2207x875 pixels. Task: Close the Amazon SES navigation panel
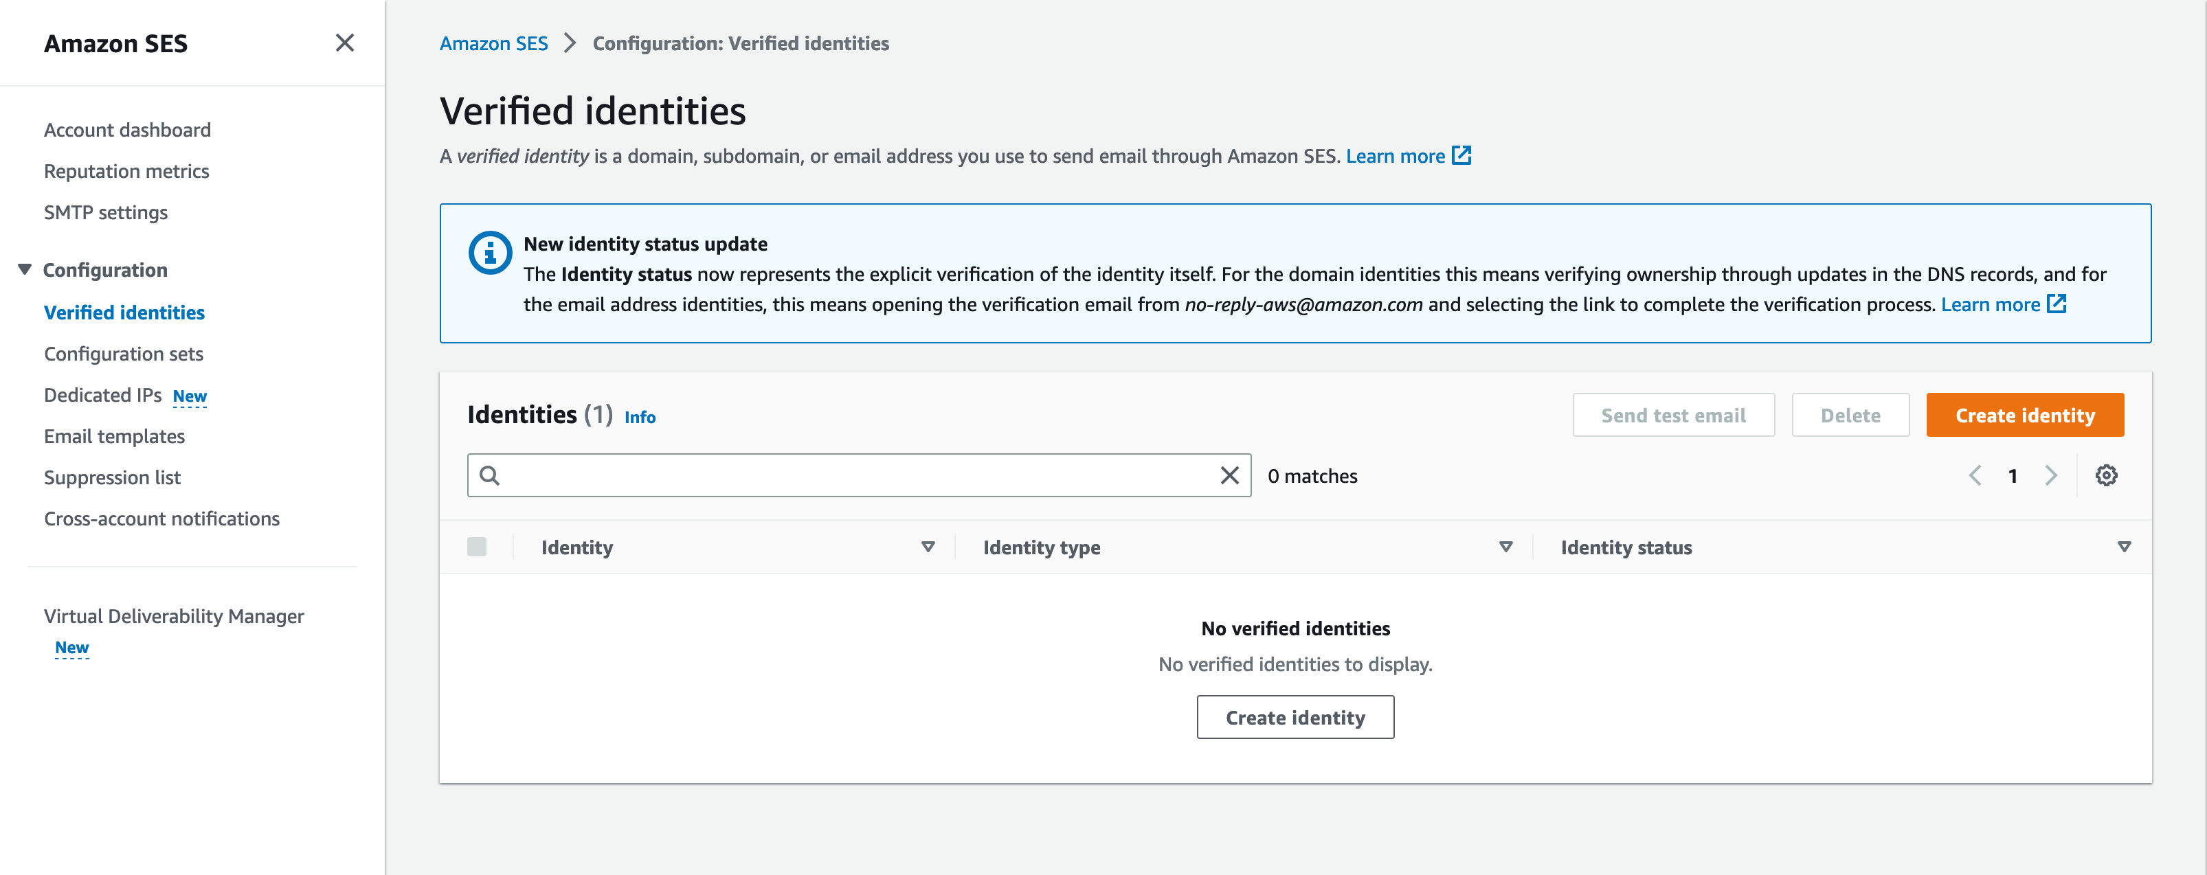click(x=344, y=43)
